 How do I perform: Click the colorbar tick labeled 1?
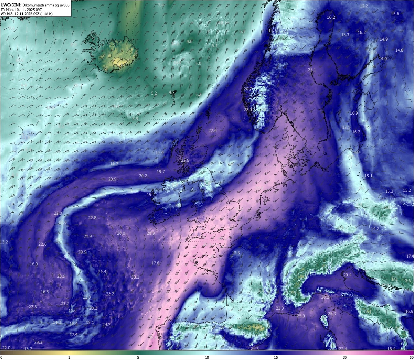69,357
